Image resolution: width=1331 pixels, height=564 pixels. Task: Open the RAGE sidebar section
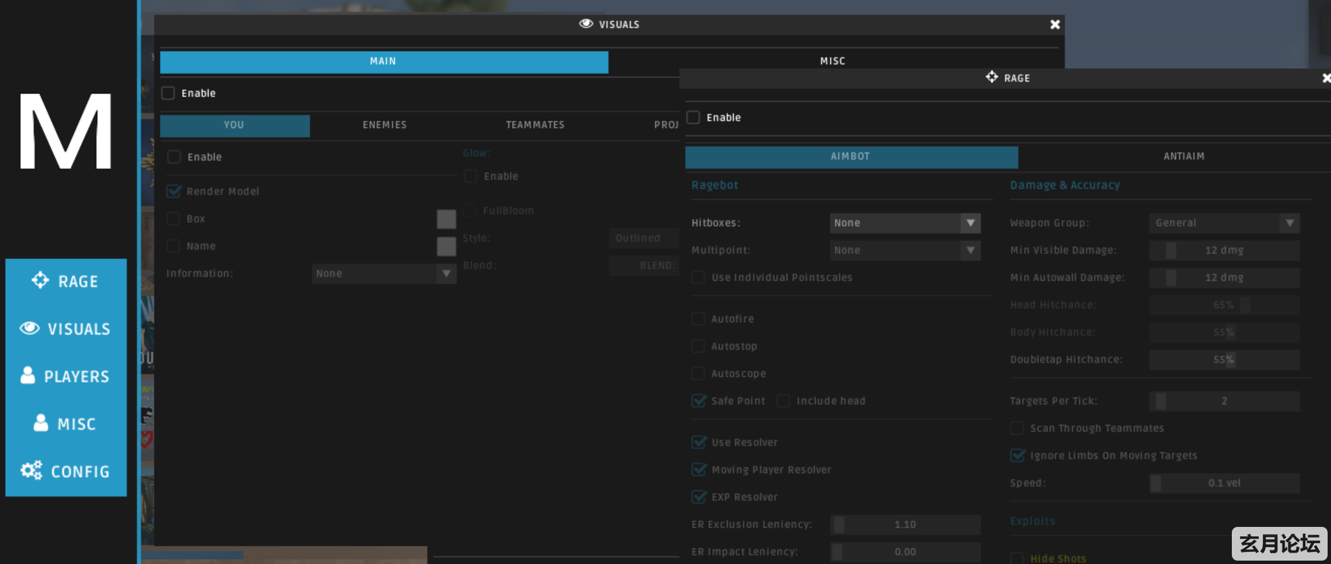click(x=65, y=281)
